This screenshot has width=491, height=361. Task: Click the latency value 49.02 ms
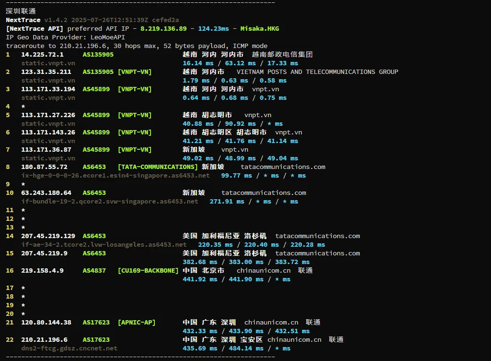click(x=198, y=158)
